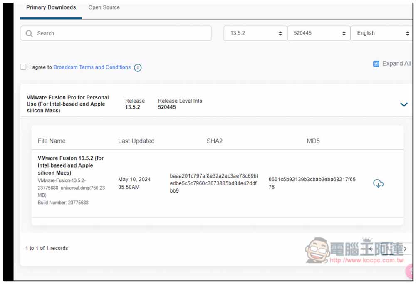Viewport: 416px width, 284px height.
Task: Click the VMware-Fusion-13.5.2 dmg file name
Action: pos(71,188)
